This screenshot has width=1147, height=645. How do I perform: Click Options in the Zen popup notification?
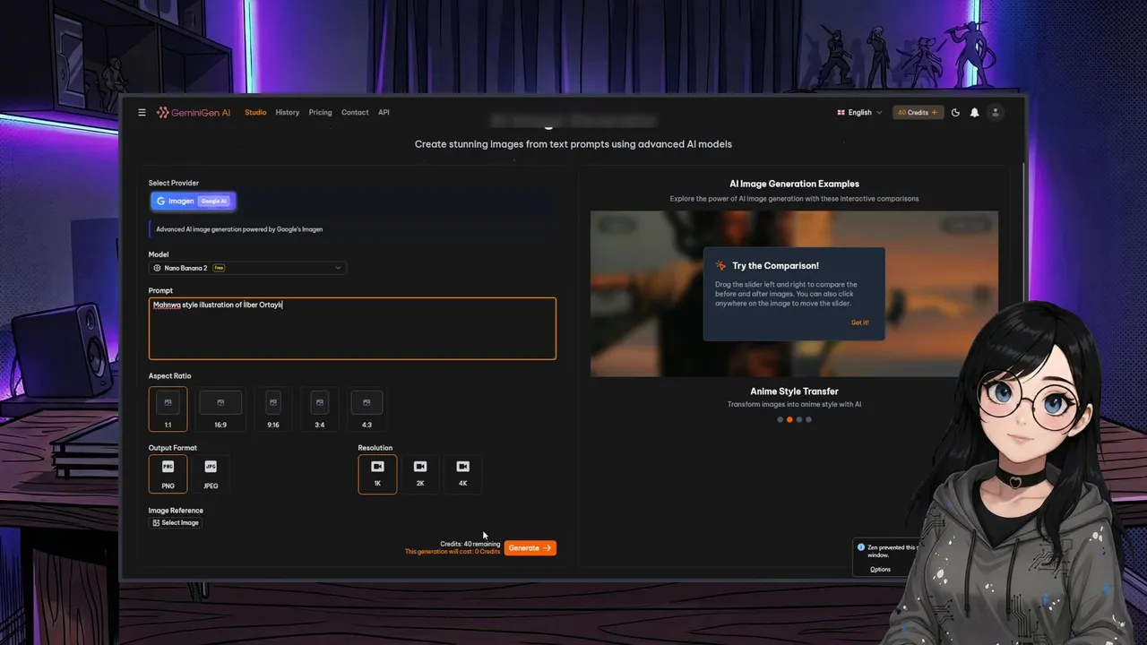click(x=880, y=569)
